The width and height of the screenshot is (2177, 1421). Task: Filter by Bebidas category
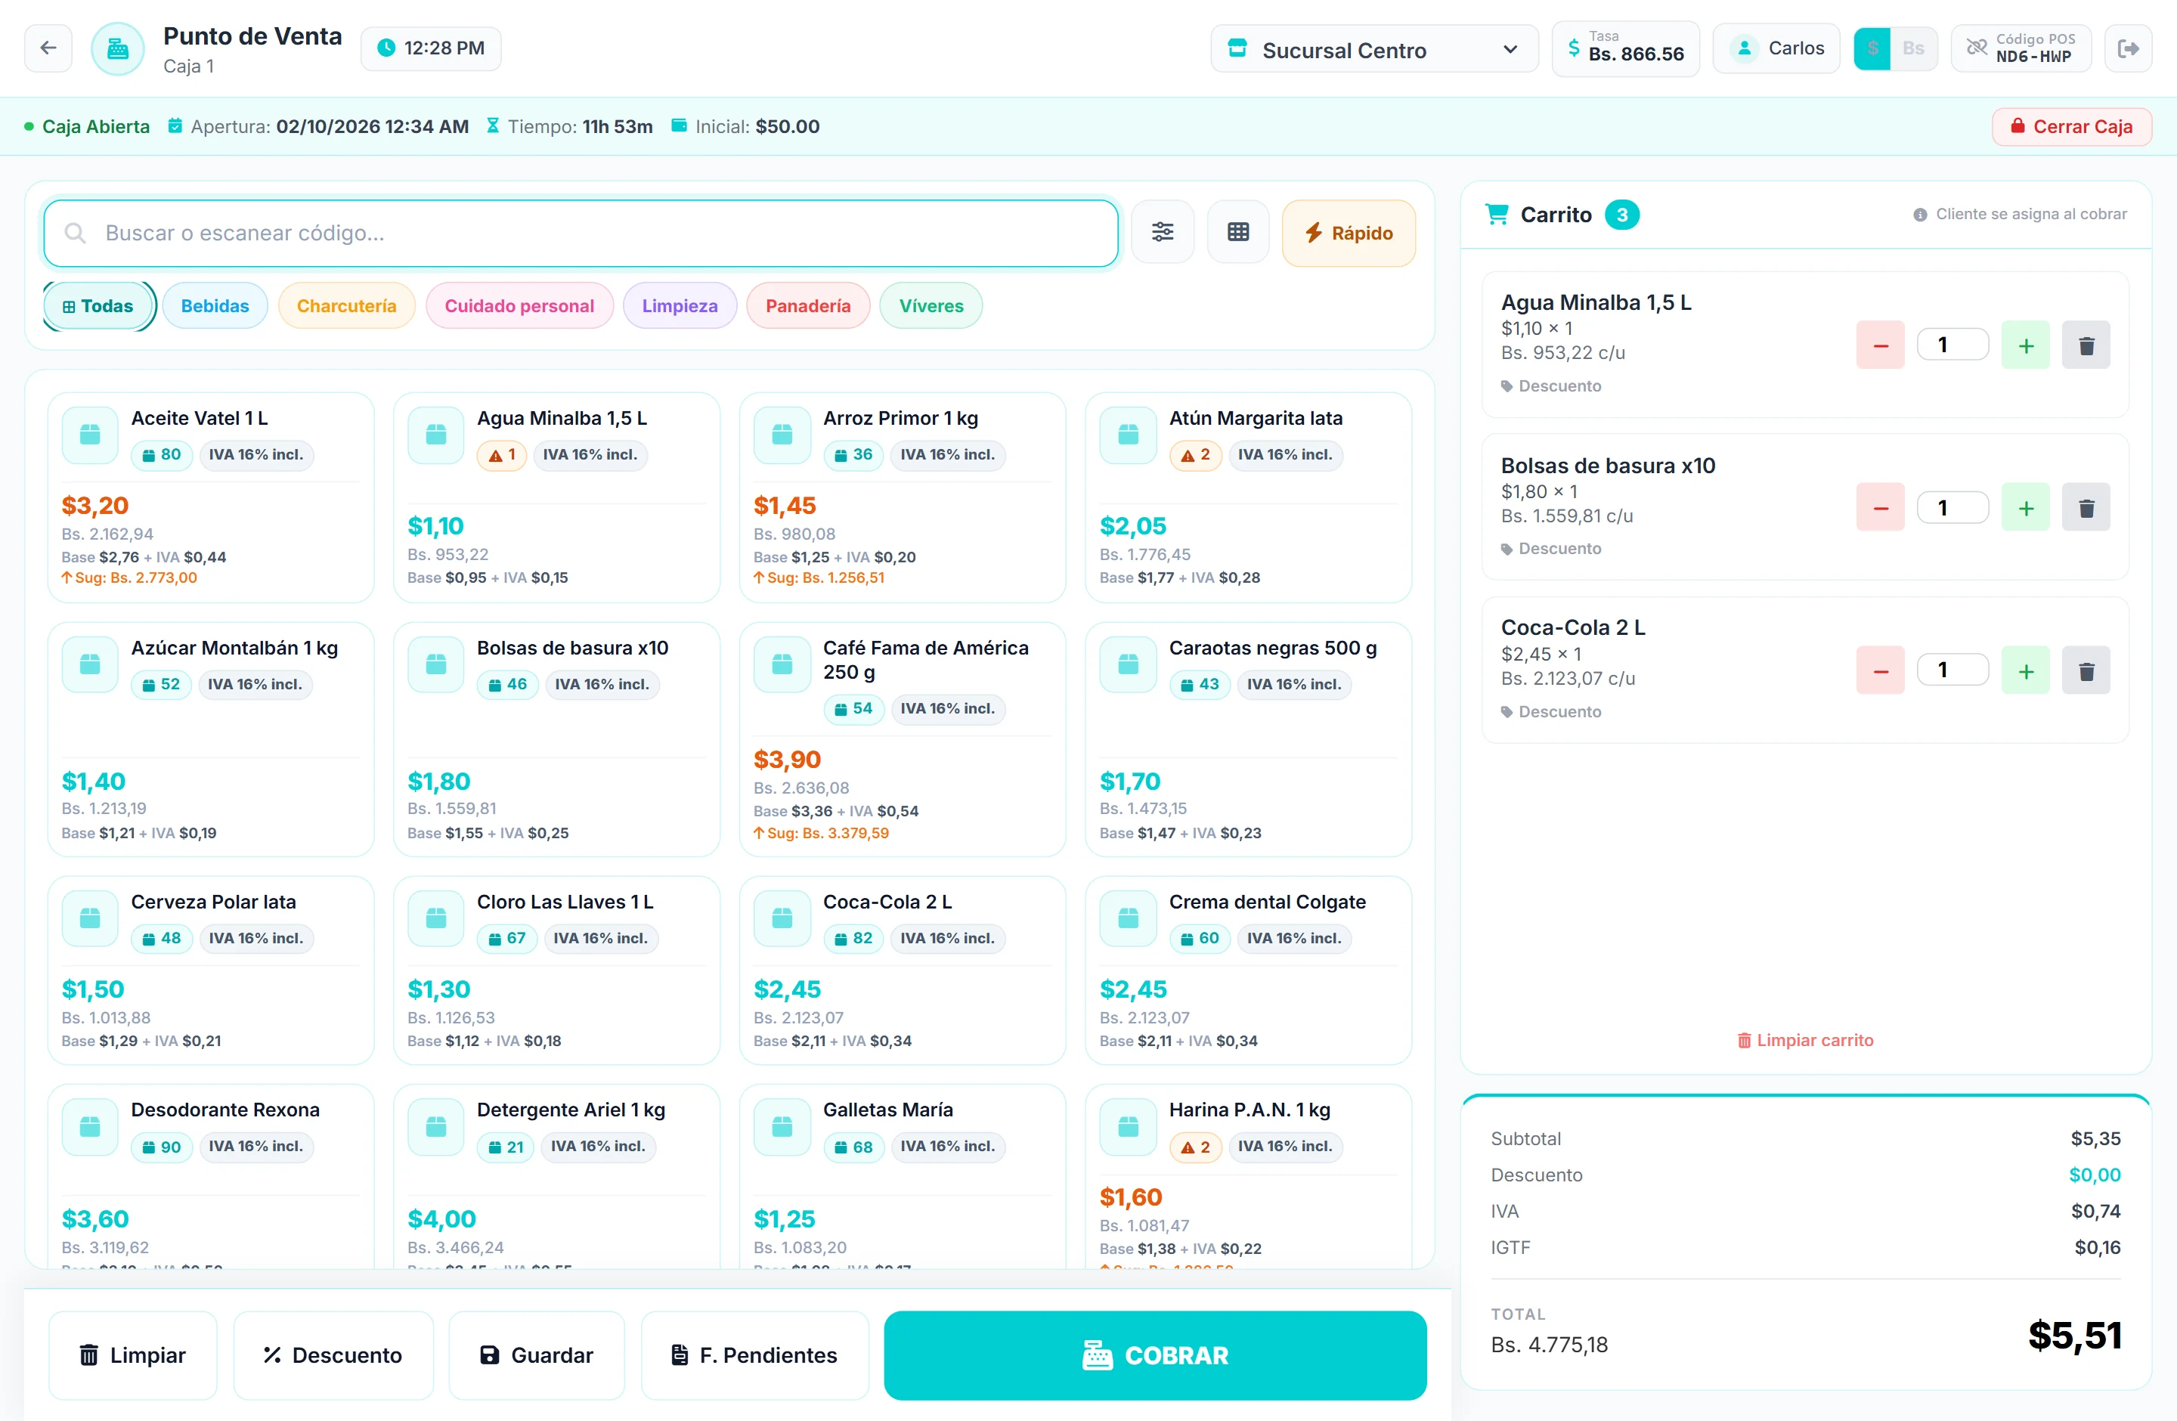[x=215, y=306]
